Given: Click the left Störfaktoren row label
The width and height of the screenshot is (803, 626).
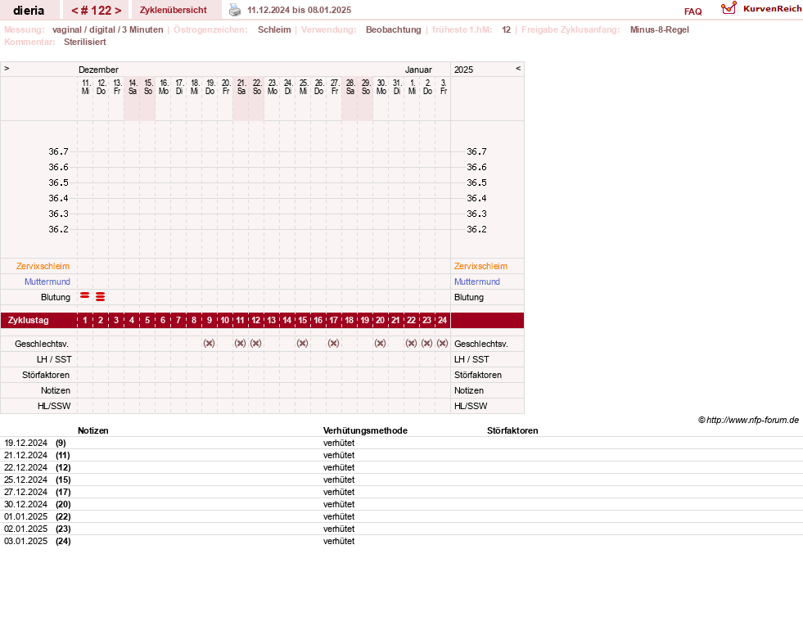Looking at the screenshot, I should pos(46,375).
